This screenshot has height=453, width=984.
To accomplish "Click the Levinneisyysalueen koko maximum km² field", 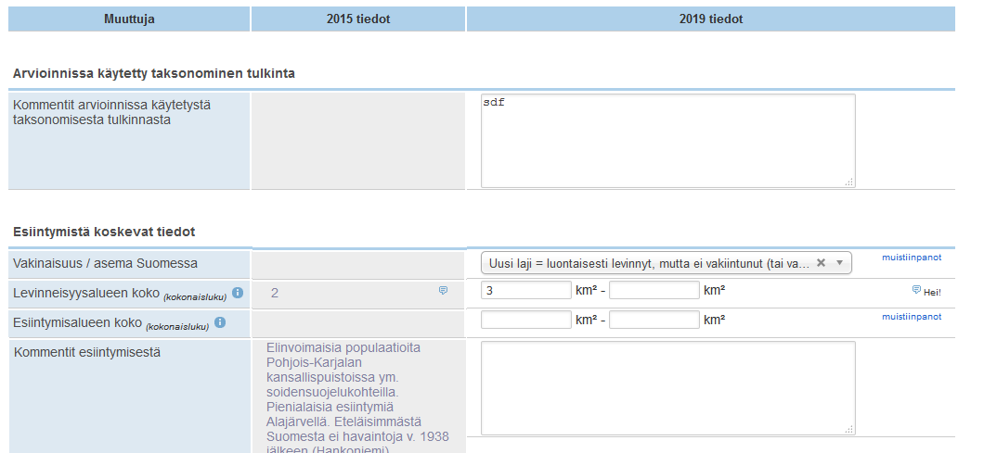I will [654, 290].
